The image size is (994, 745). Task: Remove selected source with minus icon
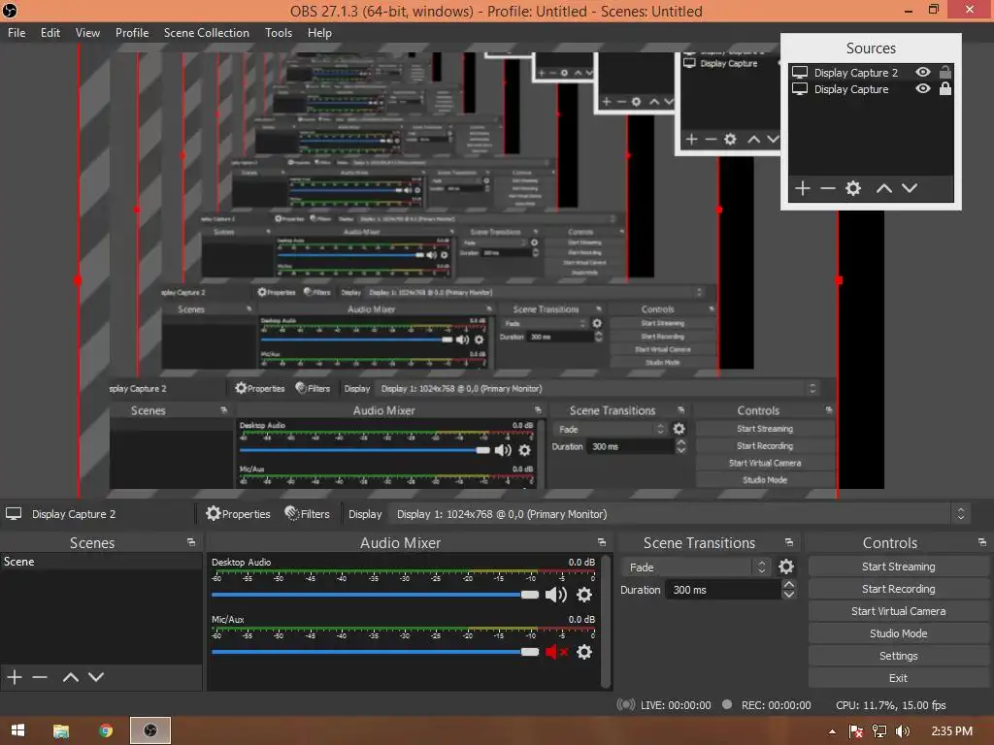[x=827, y=188]
